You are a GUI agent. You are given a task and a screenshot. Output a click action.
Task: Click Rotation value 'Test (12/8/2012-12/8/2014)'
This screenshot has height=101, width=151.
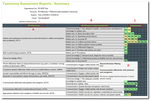tap(48, 15)
